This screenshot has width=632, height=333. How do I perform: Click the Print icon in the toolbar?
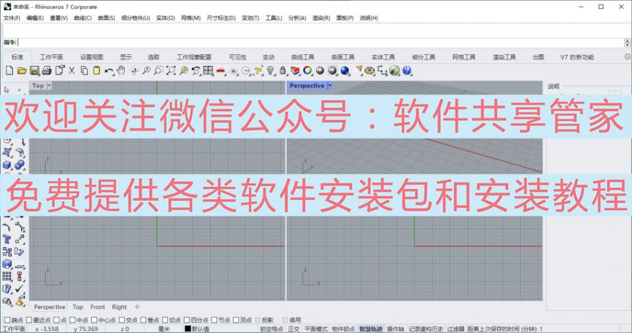(x=47, y=71)
